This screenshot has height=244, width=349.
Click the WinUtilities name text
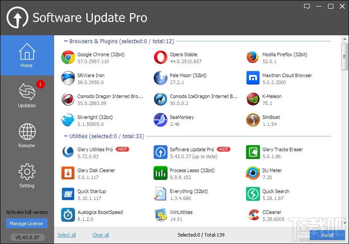(181, 212)
